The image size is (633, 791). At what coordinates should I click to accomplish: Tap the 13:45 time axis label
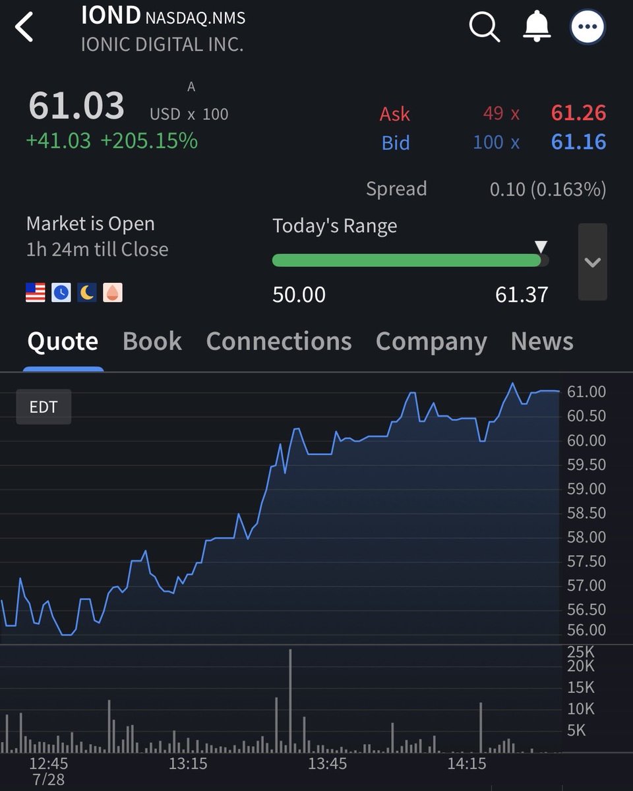[328, 764]
